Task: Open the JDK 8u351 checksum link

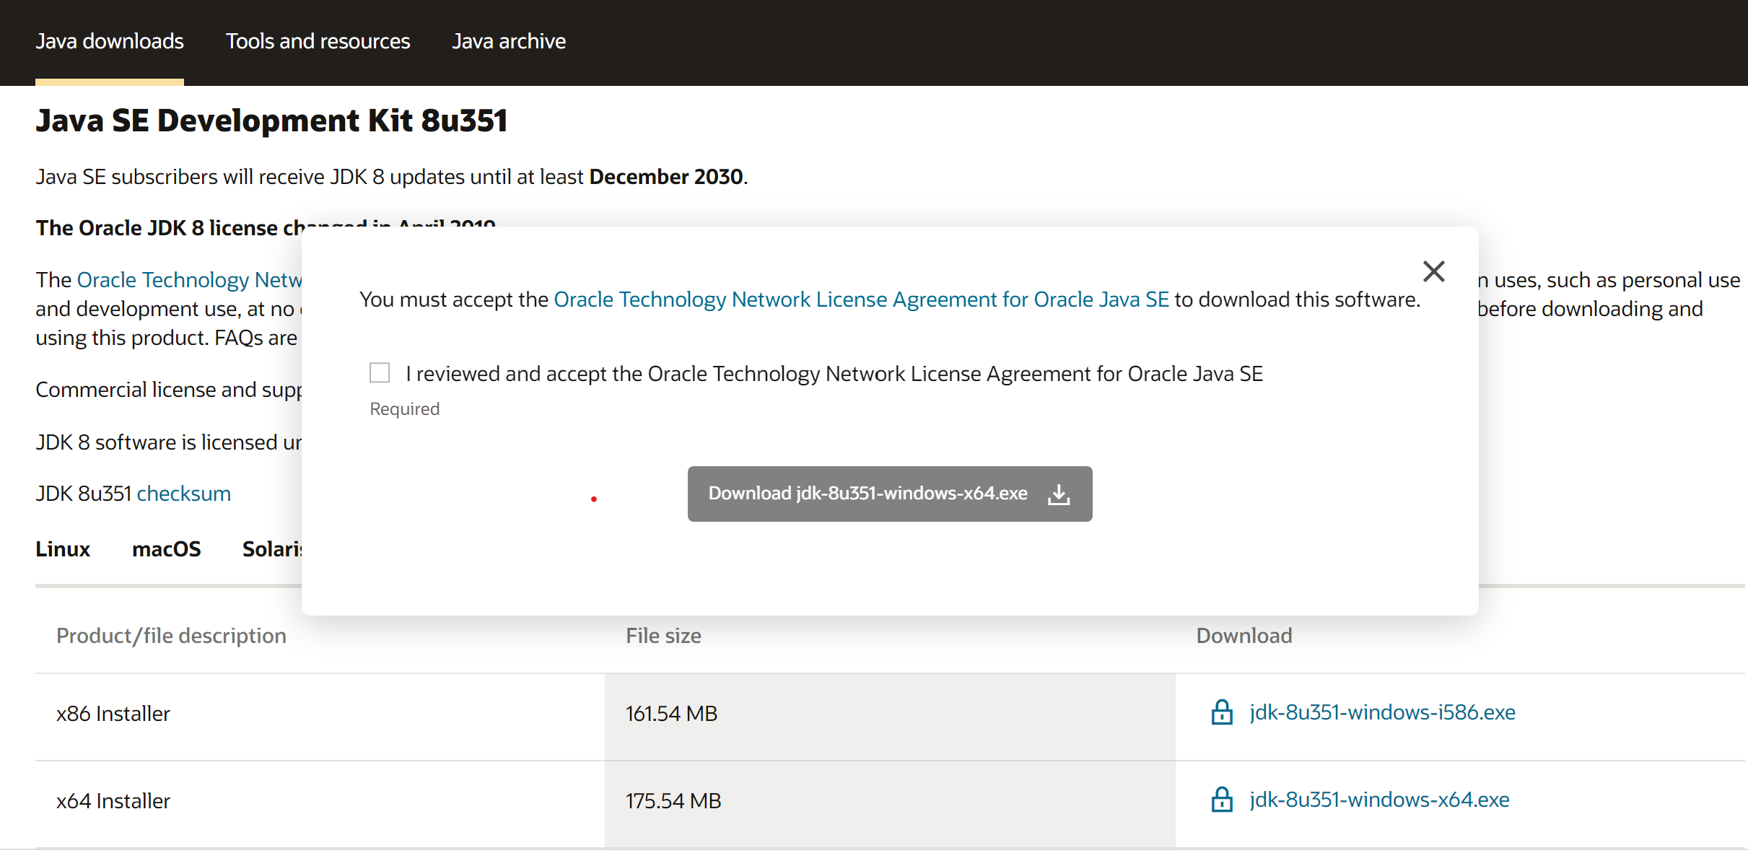Action: click(x=183, y=494)
